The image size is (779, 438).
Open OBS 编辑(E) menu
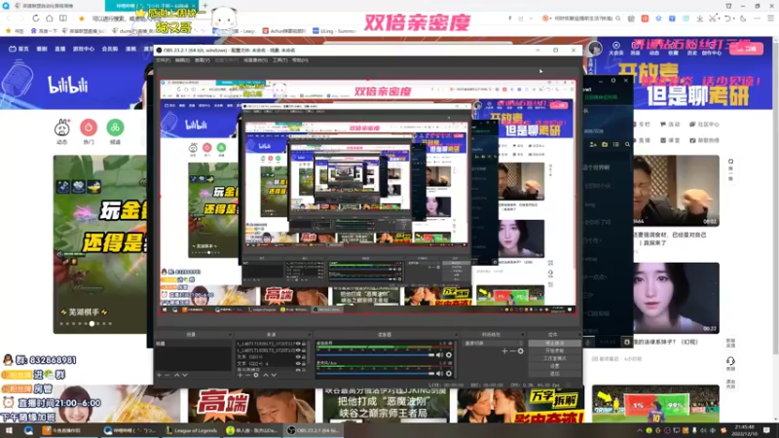[182, 60]
